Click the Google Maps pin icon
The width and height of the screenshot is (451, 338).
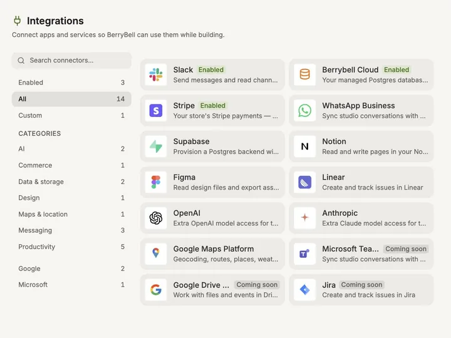(156, 253)
